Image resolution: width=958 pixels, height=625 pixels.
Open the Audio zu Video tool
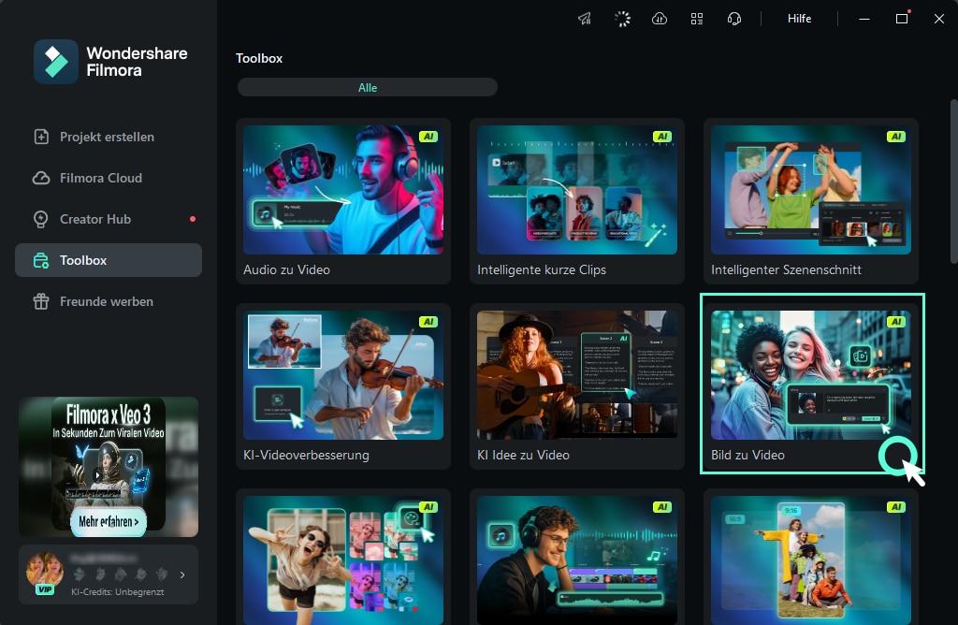(343, 201)
